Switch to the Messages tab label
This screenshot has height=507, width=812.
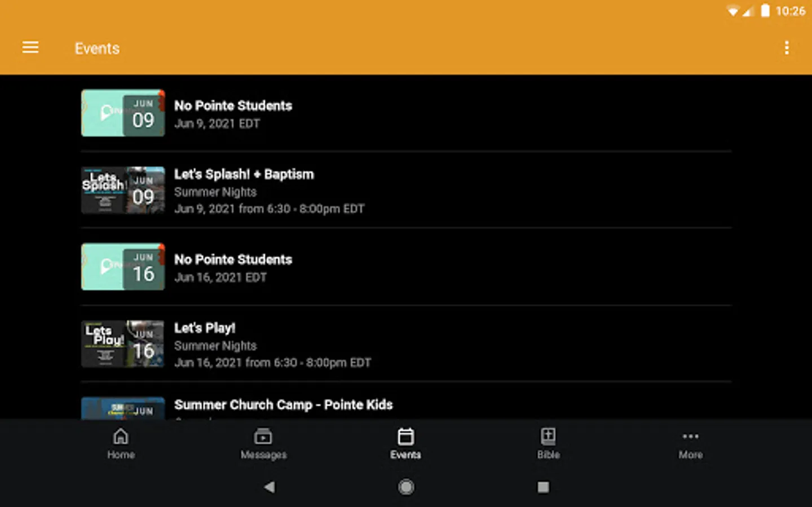(x=263, y=455)
